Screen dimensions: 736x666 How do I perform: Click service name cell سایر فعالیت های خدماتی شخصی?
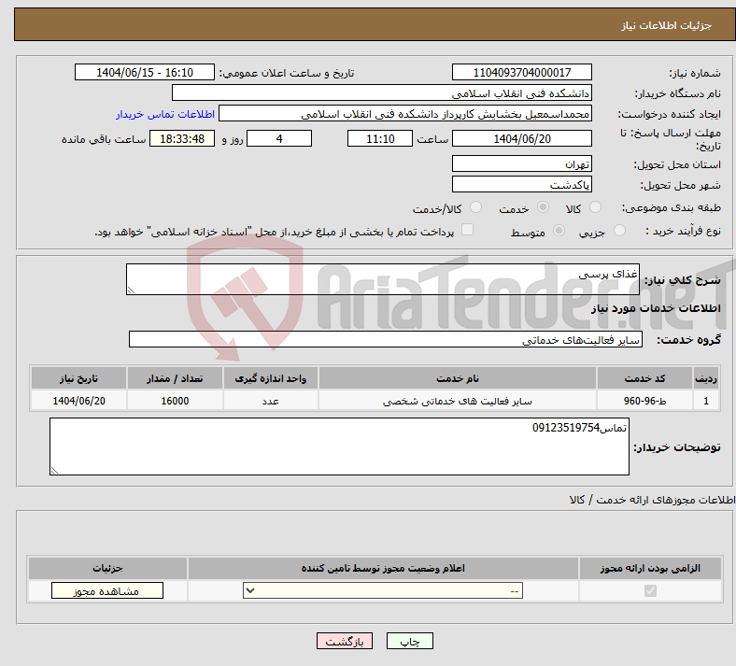457,401
